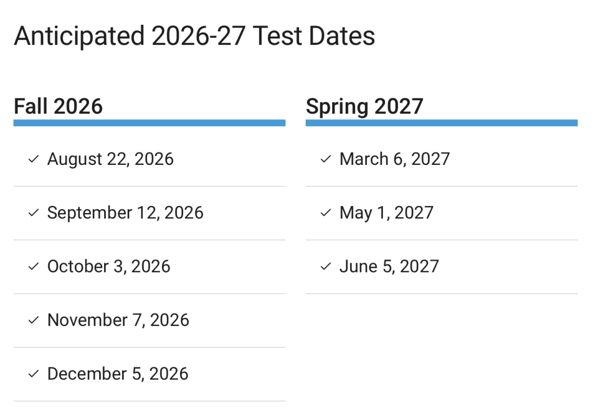Select the checkmark icon before October 3, 2026

(x=33, y=266)
